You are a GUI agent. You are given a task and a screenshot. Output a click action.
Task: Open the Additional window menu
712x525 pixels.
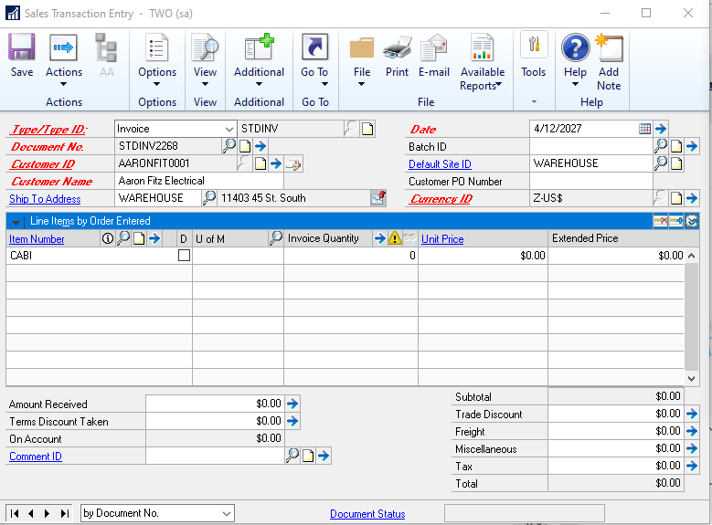(259, 60)
